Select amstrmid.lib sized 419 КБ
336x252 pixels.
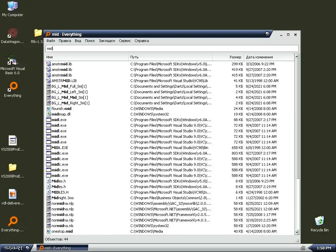(62, 70)
